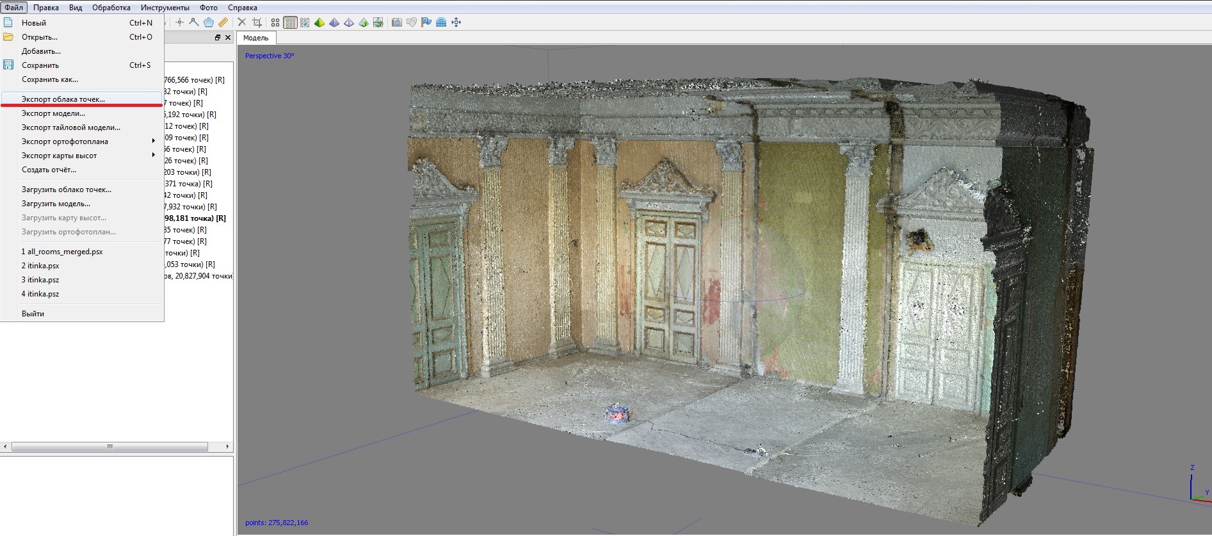Choose Выйти to quit application
This screenshot has height=536, width=1212.
[82, 314]
